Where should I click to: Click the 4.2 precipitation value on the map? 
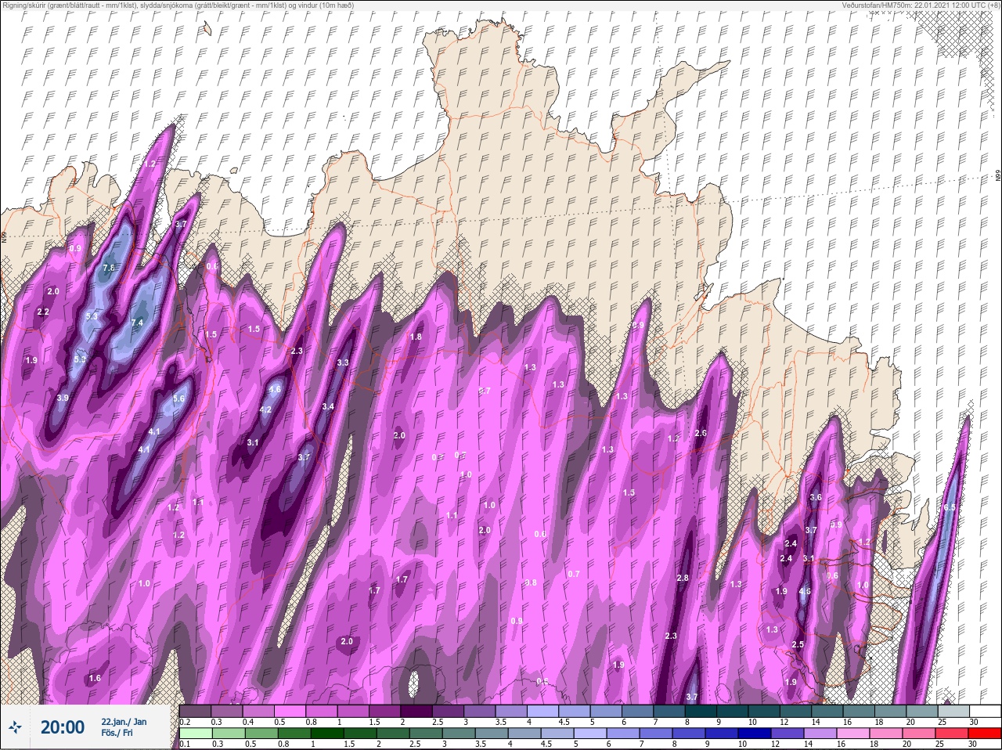(265, 409)
